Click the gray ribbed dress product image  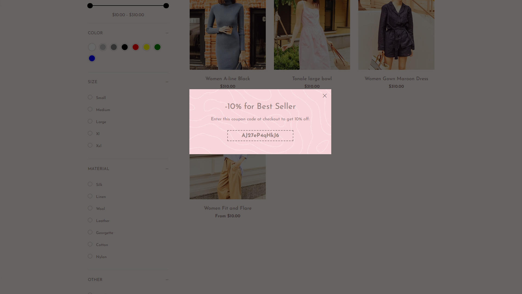click(228, 35)
